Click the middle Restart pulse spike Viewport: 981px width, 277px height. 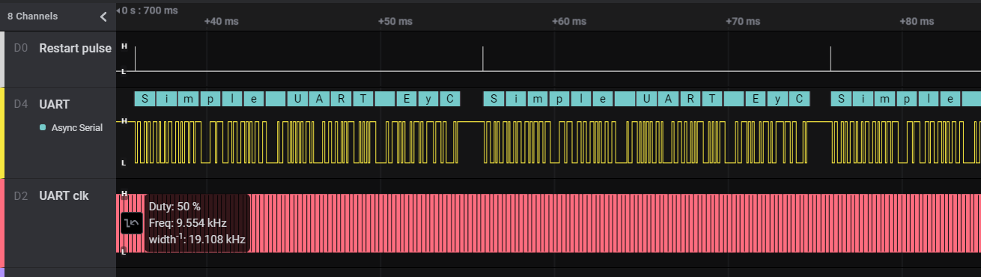pos(483,59)
